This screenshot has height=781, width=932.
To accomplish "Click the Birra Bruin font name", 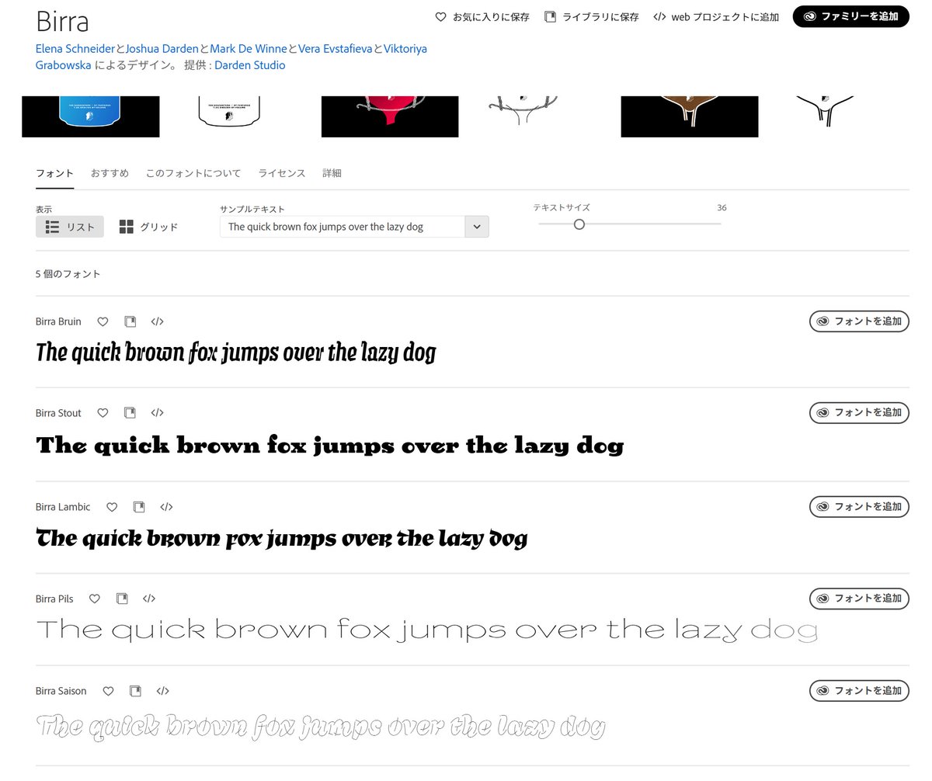I will 58,321.
